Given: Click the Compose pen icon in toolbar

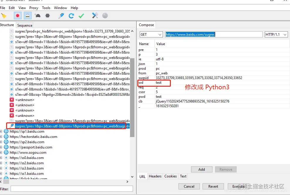Looking at the screenshot, I should point(61,16).
